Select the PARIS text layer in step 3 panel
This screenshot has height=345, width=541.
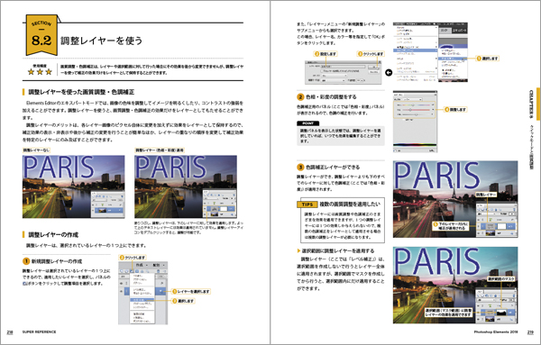click(496, 220)
